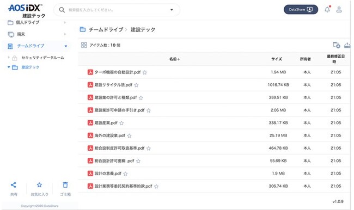Viewport: 354px width, 210px height.
Task: Star the 設計の意義.pdf file
Action: click(x=125, y=174)
